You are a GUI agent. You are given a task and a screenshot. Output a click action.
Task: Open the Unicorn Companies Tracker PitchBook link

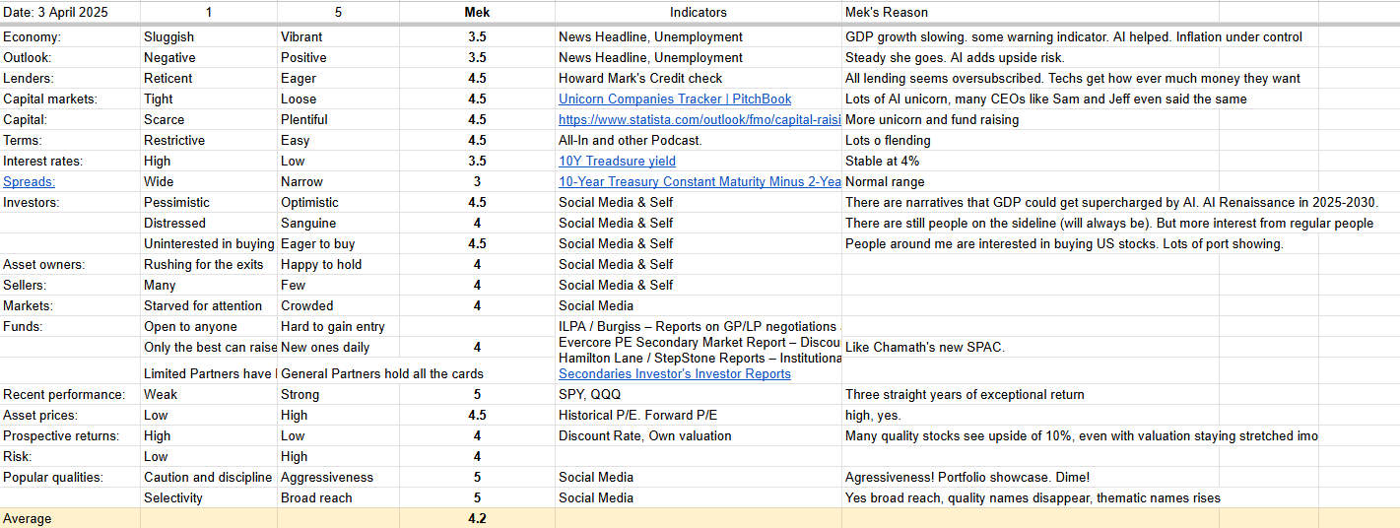(675, 99)
